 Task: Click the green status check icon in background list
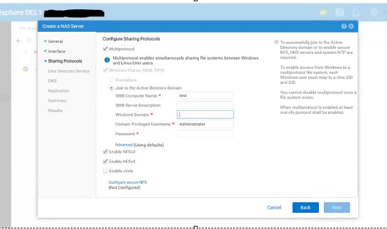tap(26, 69)
